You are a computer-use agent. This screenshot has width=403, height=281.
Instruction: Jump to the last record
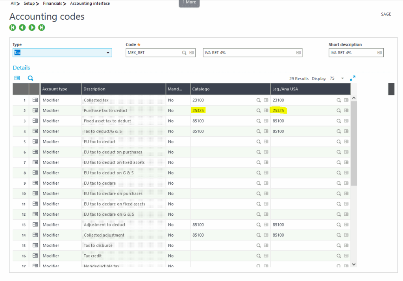pyautogui.click(x=41, y=28)
